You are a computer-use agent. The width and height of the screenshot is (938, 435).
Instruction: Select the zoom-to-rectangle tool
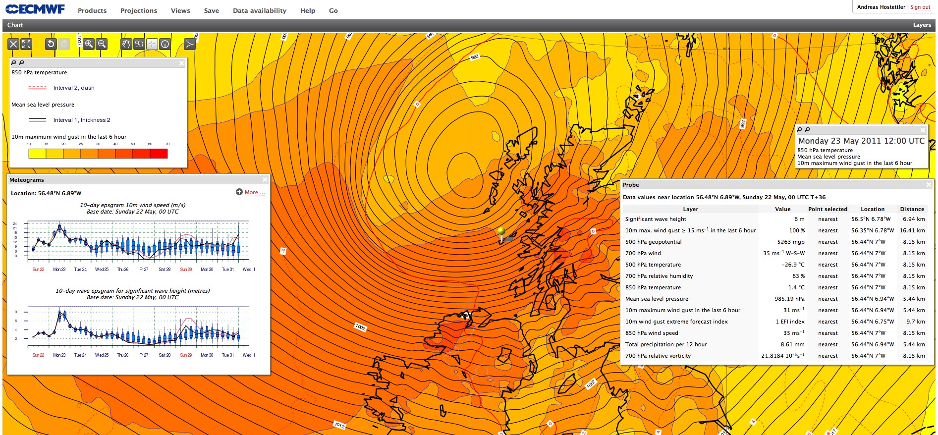[139, 44]
